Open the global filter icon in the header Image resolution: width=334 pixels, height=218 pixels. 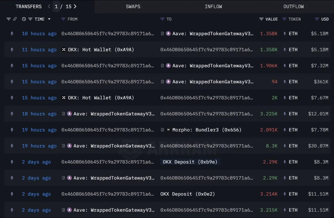coord(9,19)
